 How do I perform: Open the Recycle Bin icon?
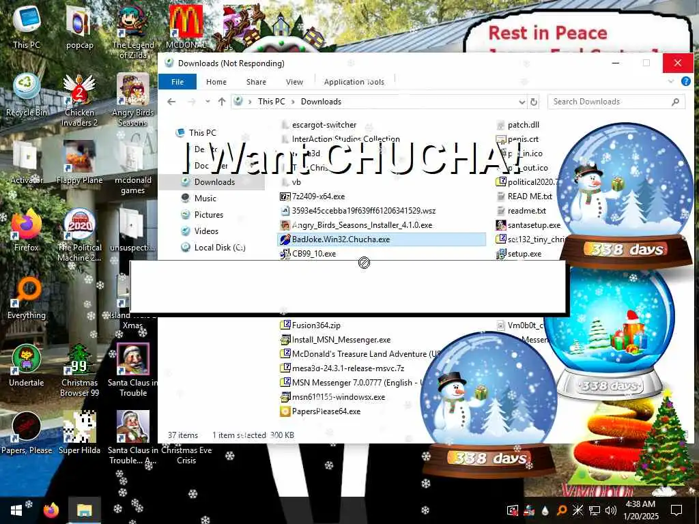point(27,94)
